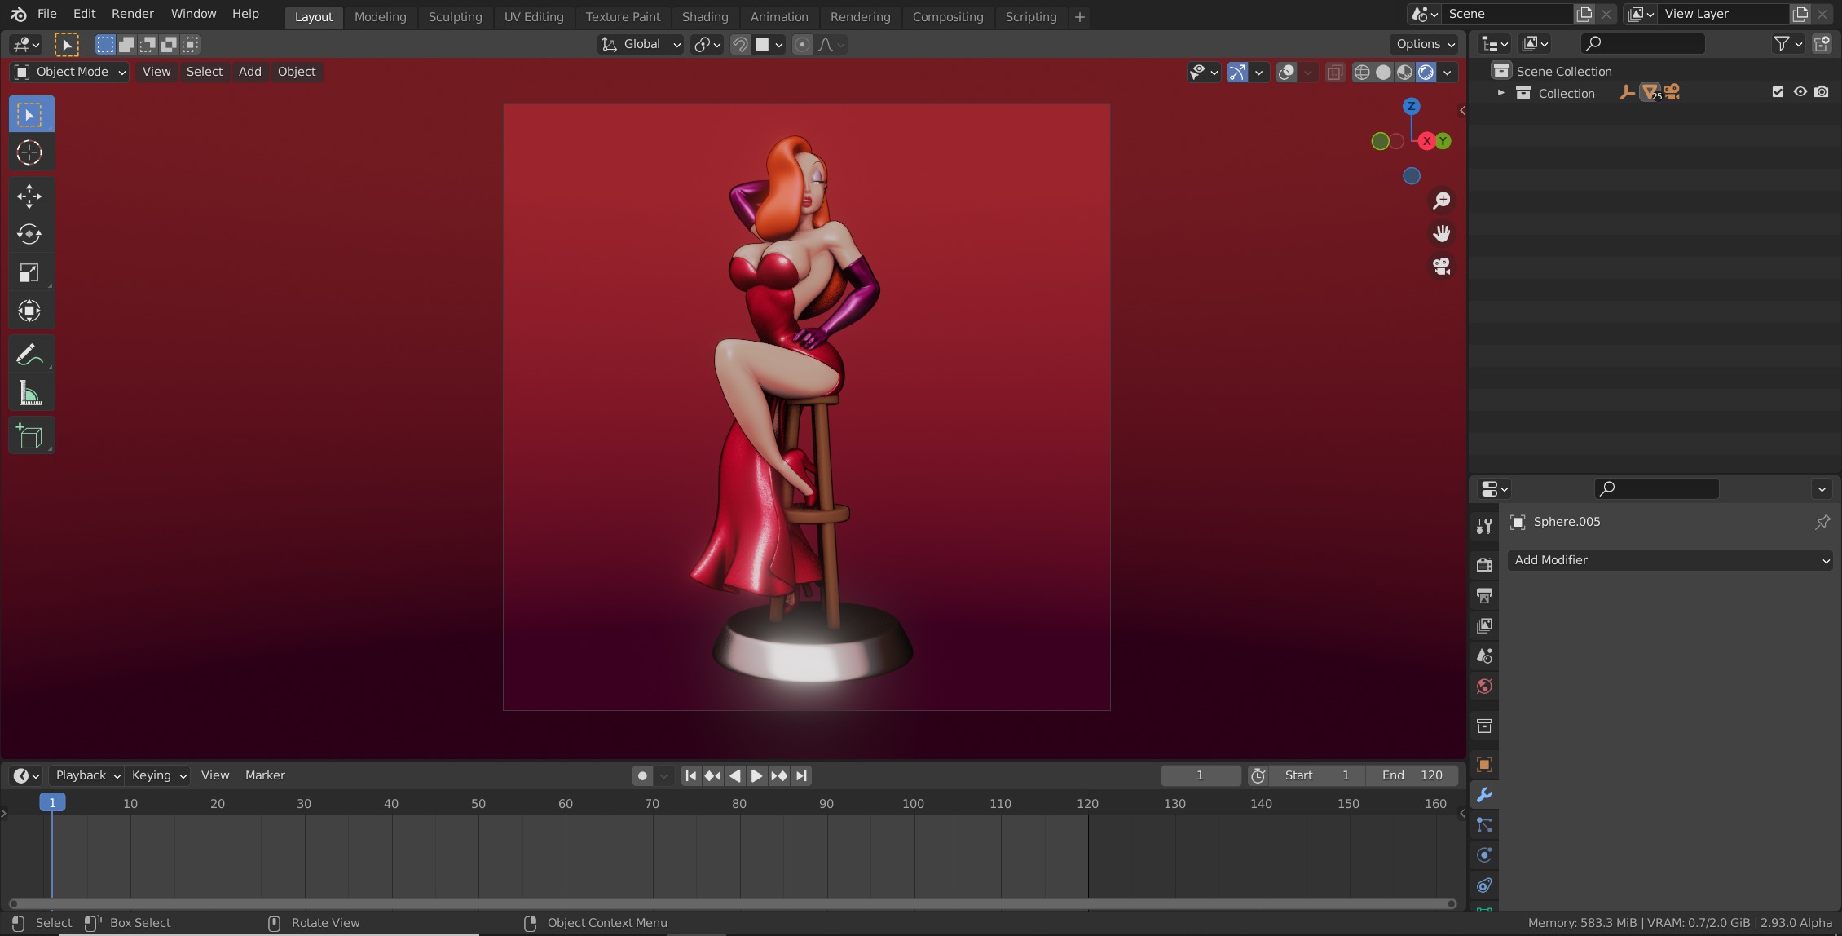
Task: Select the Add Cube tool
Action: [x=31, y=436]
